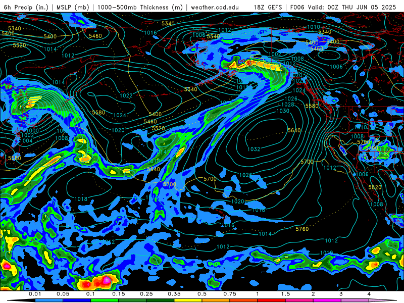Viewport: 404px width, 303px height.
Task: Click the red legend swatch after 1
Action: pyautogui.click(x=272, y=300)
